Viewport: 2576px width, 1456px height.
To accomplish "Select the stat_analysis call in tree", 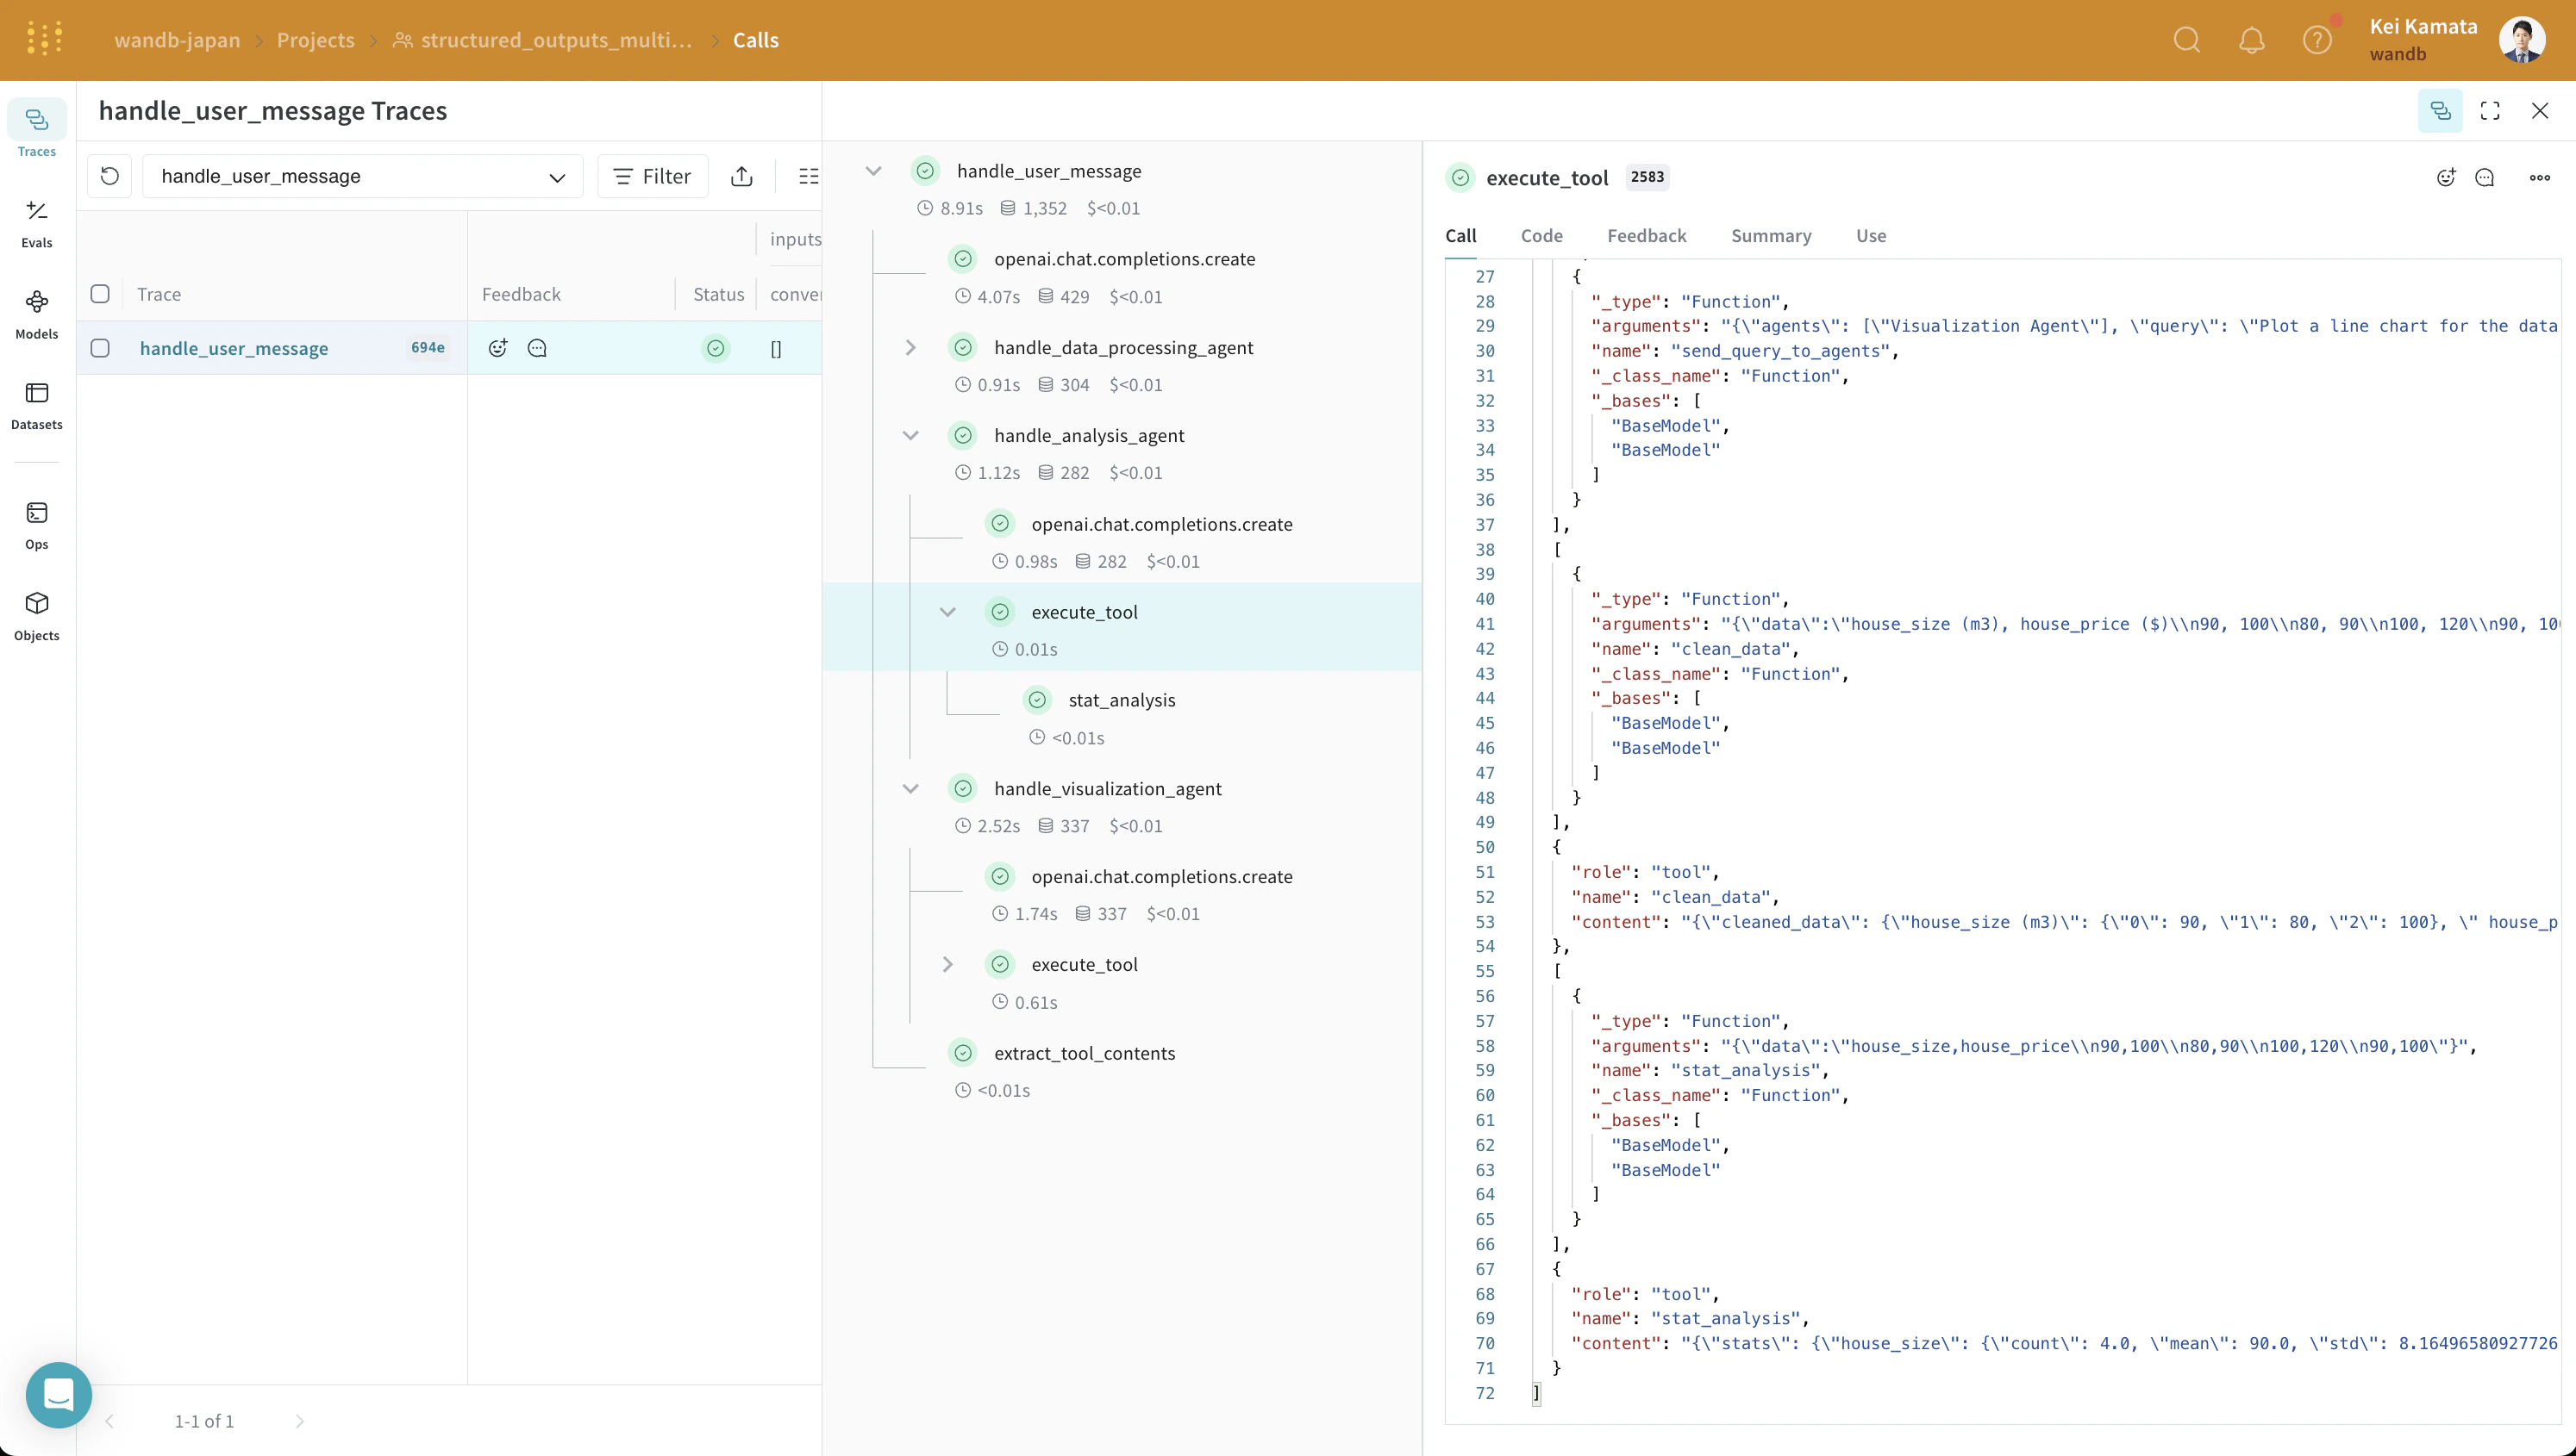I will pos(1122,700).
